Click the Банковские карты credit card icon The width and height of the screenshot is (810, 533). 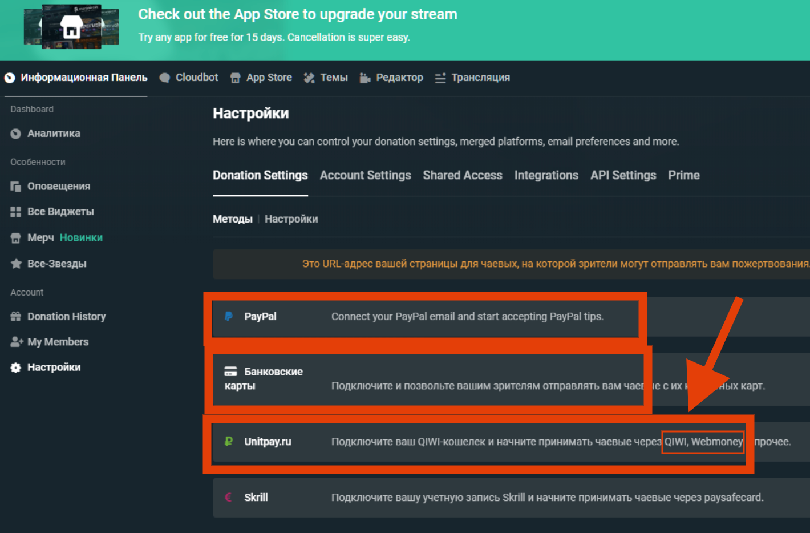[x=230, y=372]
